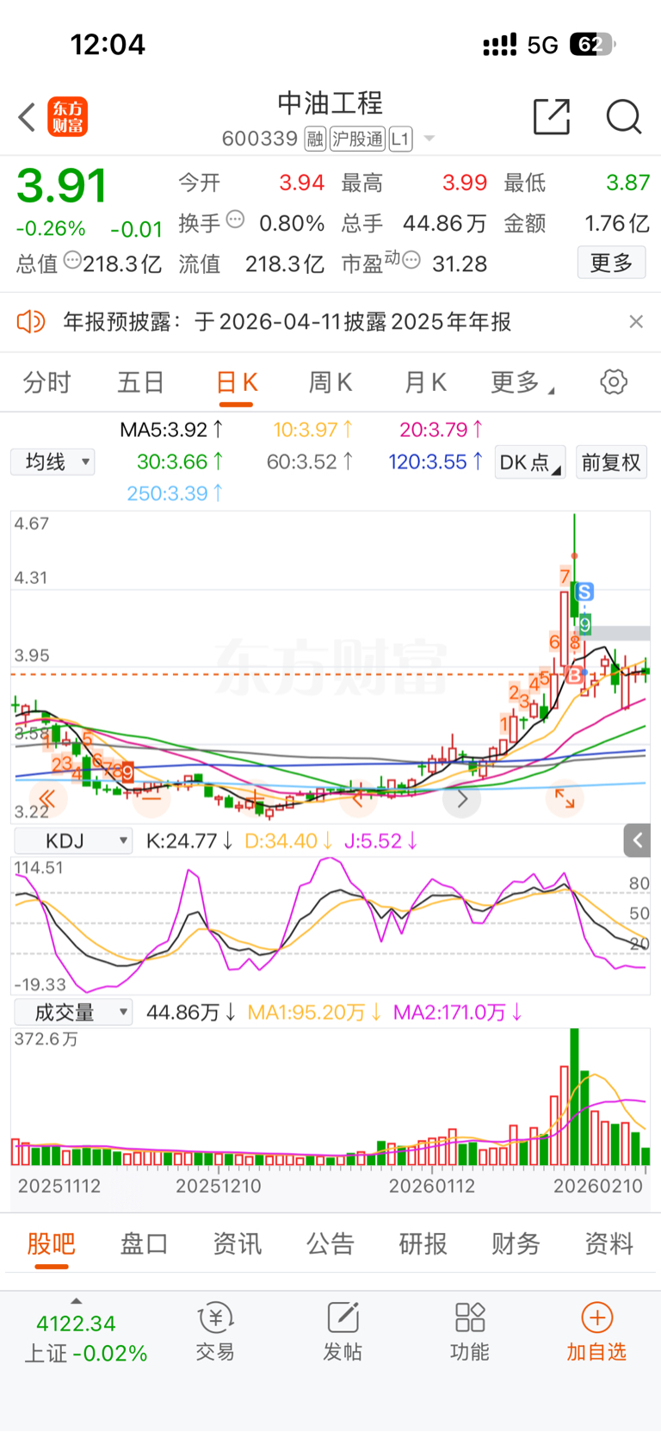Tap the blue S sell signal marker

point(584,592)
